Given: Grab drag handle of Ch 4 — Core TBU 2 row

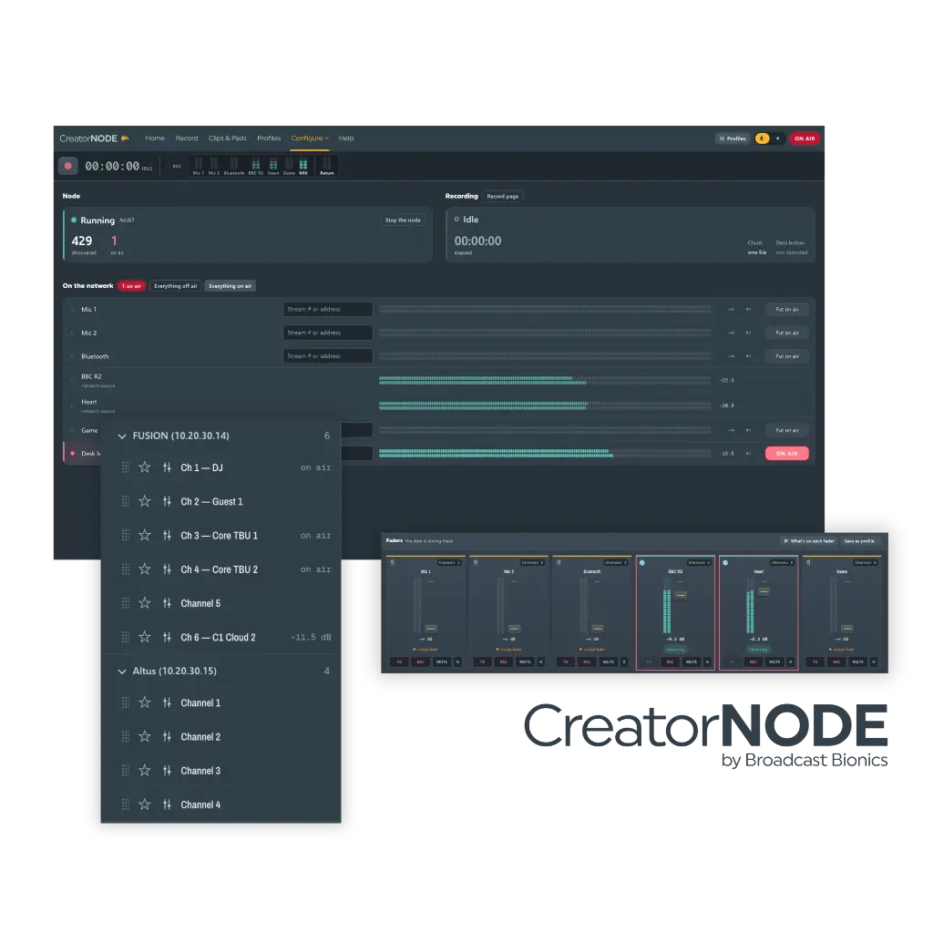Looking at the screenshot, I should (126, 569).
